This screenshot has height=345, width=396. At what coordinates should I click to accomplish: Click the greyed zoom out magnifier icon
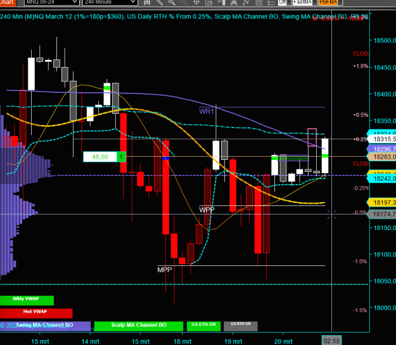point(184,3)
